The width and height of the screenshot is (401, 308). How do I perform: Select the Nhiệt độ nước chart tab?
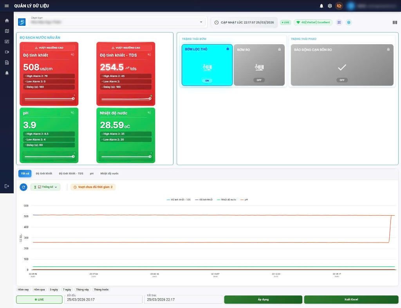click(109, 173)
